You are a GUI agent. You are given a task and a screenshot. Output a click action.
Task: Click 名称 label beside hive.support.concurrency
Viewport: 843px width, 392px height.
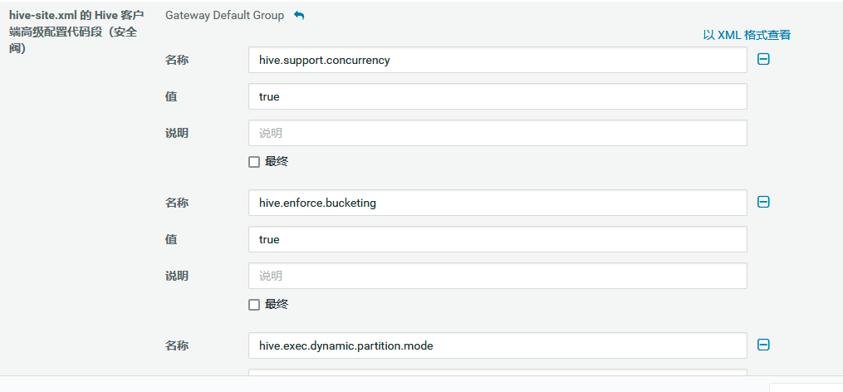[x=177, y=60]
